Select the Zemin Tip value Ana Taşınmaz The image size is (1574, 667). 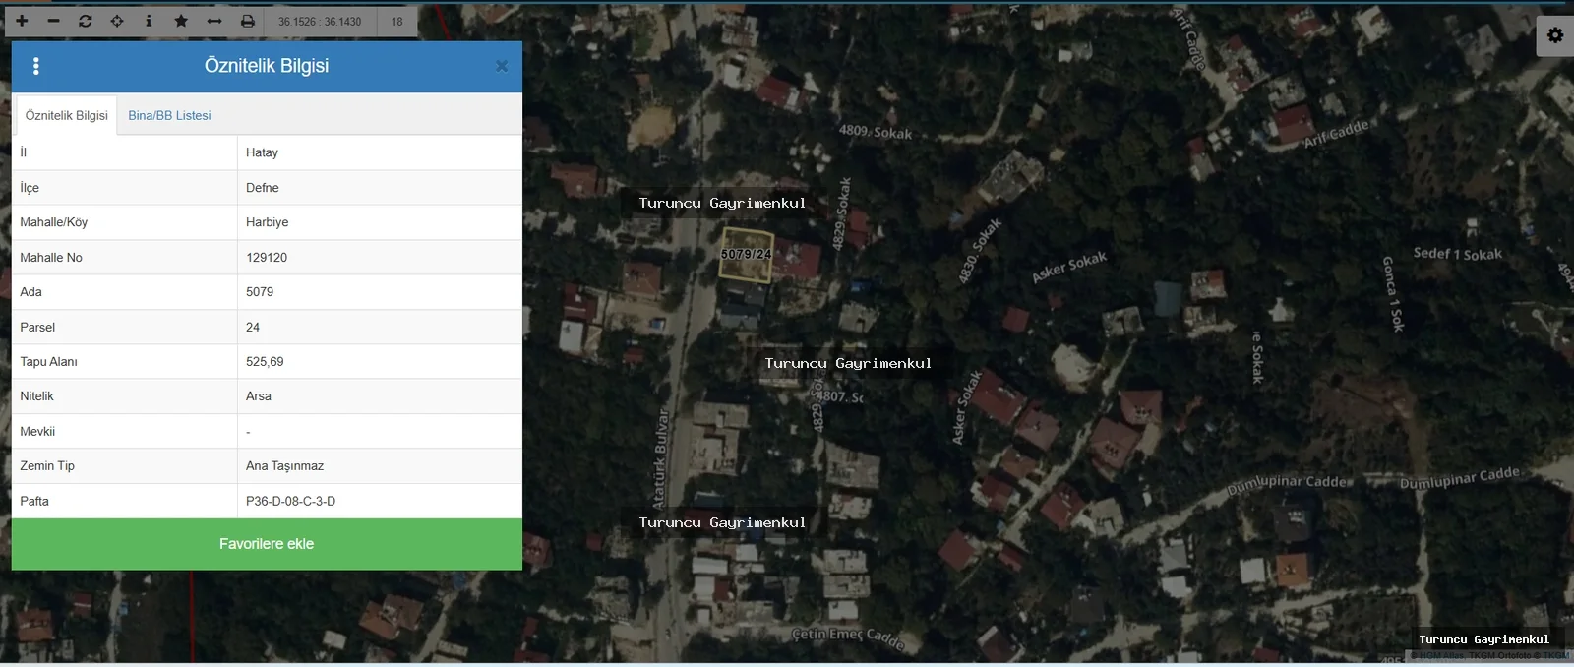(x=284, y=466)
